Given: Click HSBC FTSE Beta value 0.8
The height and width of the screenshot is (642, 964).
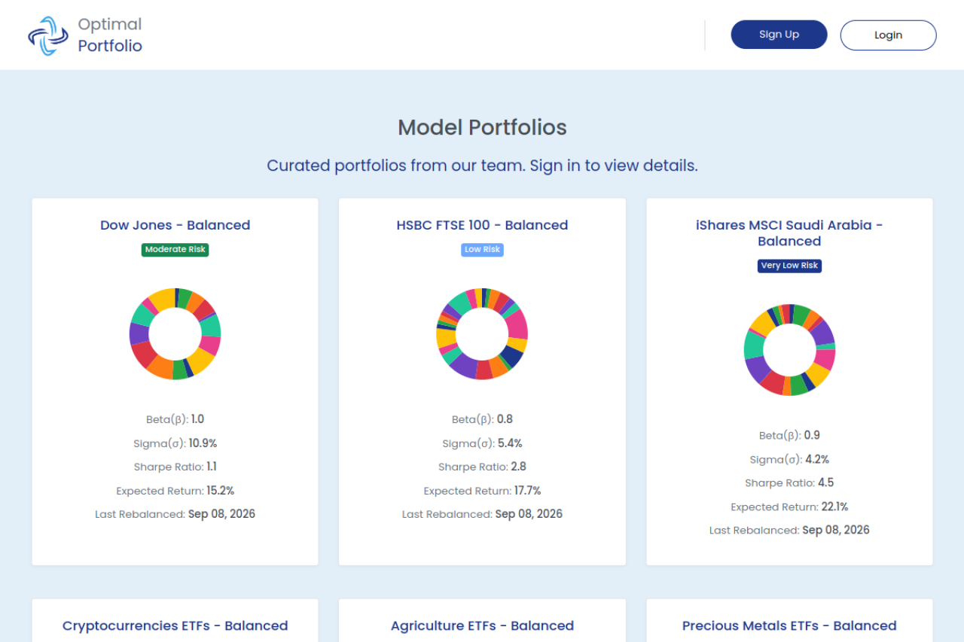Looking at the screenshot, I should 505,419.
